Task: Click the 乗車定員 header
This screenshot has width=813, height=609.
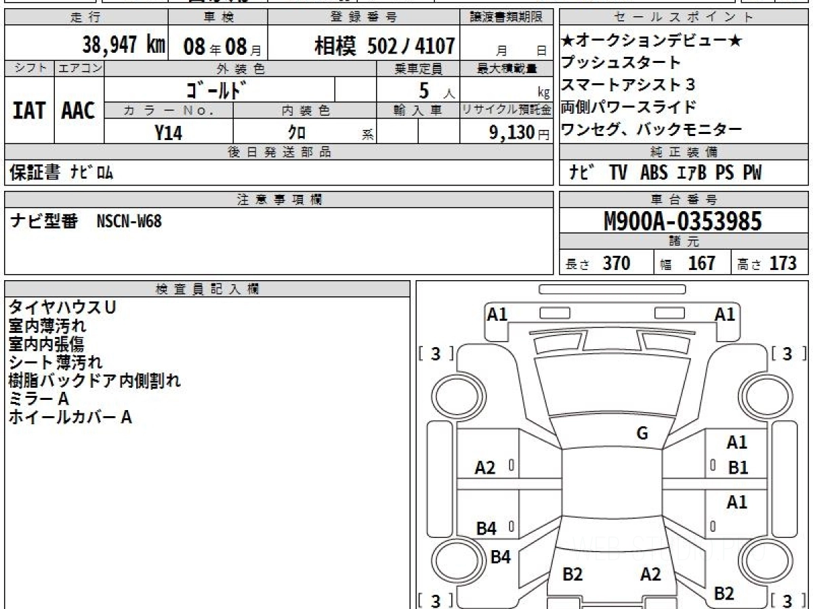Action: (x=418, y=68)
